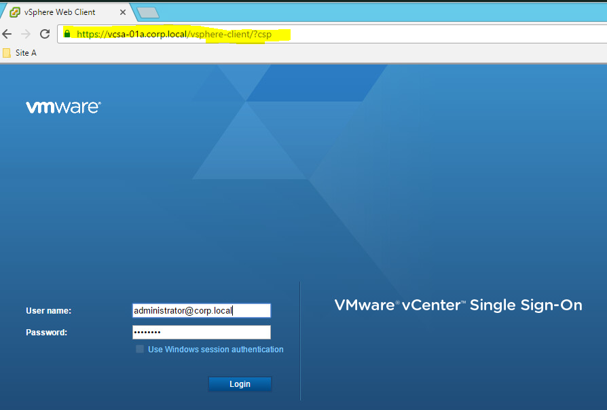607x410 pixels.
Task: Click the URL in the address bar
Action: (x=174, y=34)
